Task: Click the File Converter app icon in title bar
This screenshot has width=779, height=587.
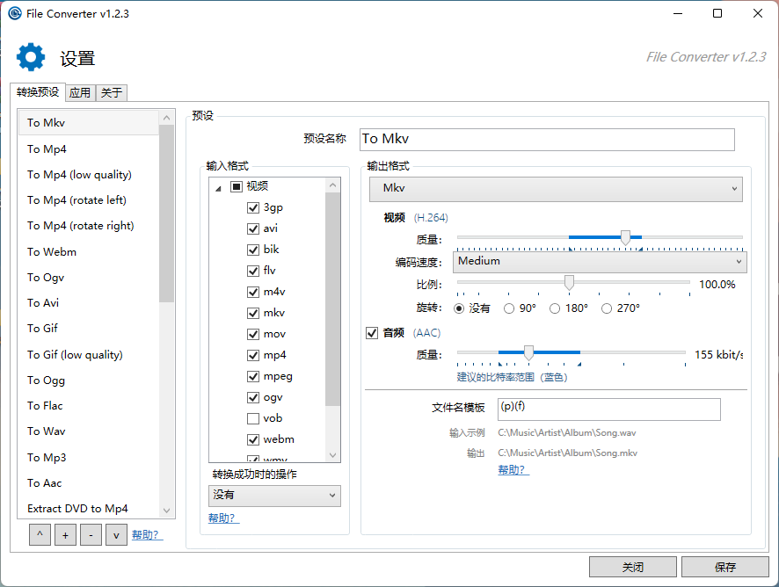Action: click(15, 13)
